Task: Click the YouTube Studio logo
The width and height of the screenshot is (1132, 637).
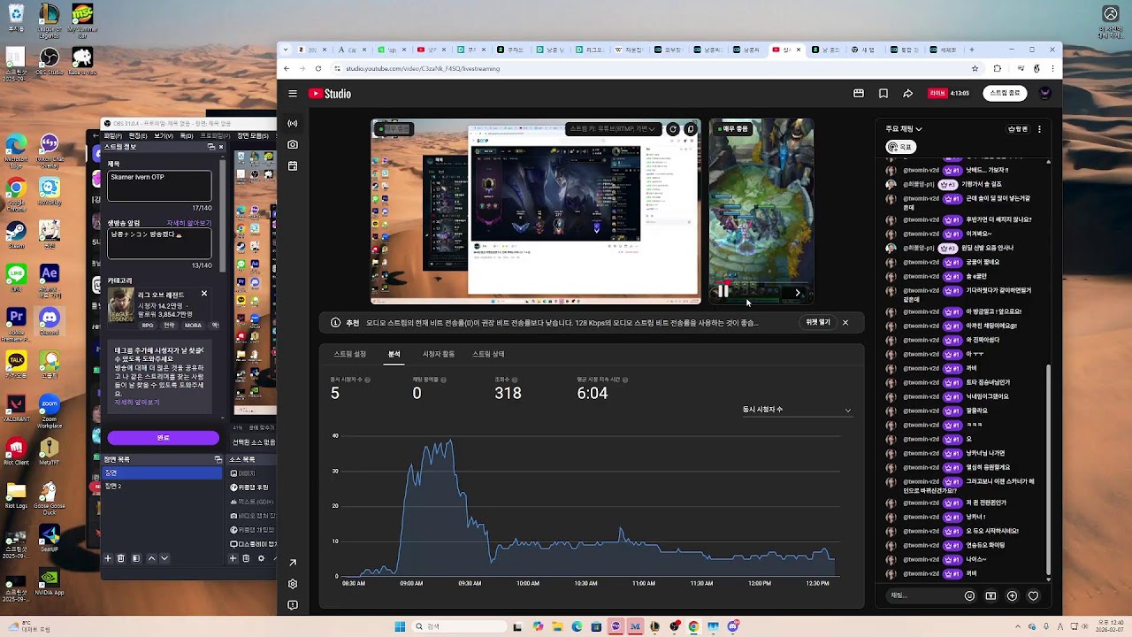Action: point(330,94)
